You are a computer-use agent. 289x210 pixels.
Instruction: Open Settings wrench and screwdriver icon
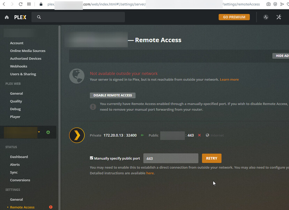(279, 17)
